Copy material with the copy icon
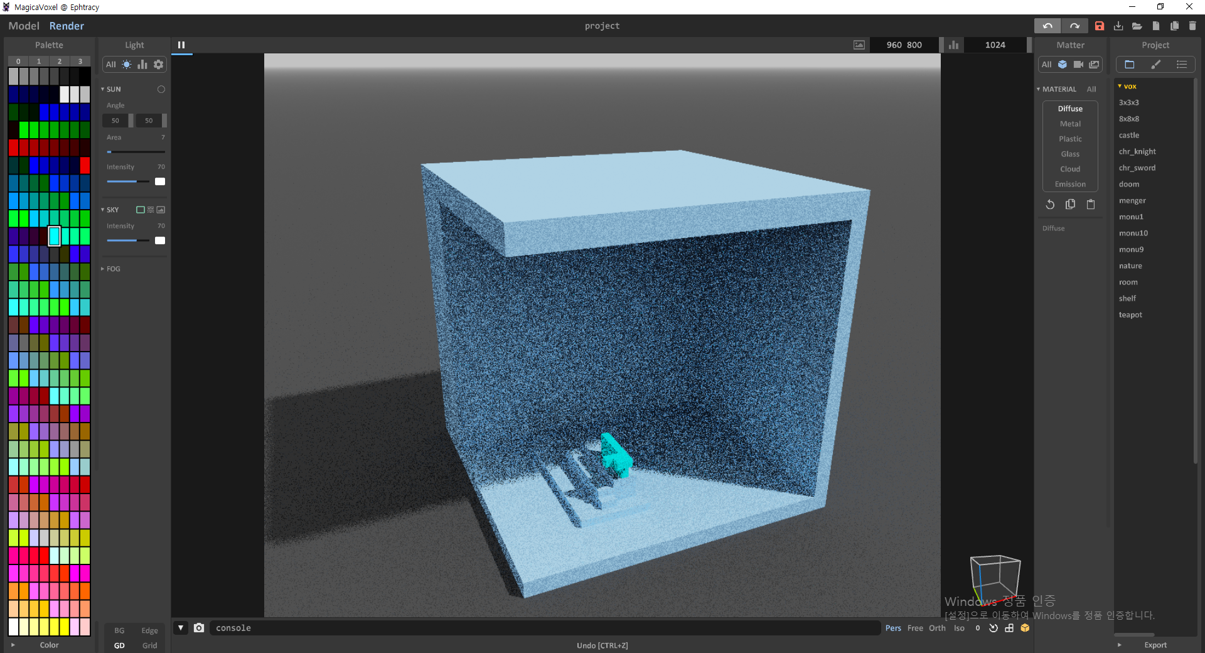 click(1070, 204)
